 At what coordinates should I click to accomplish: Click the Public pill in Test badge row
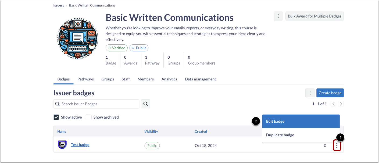(x=152, y=146)
